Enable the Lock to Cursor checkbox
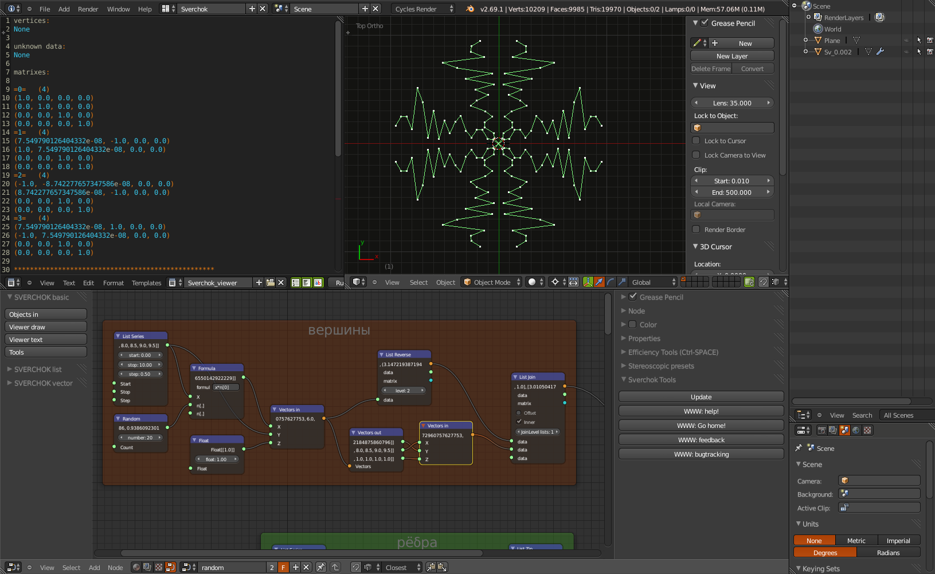Image resolution: width=935 pixels, height=574 pixels. pyautogui.click(x=696, y=141)
